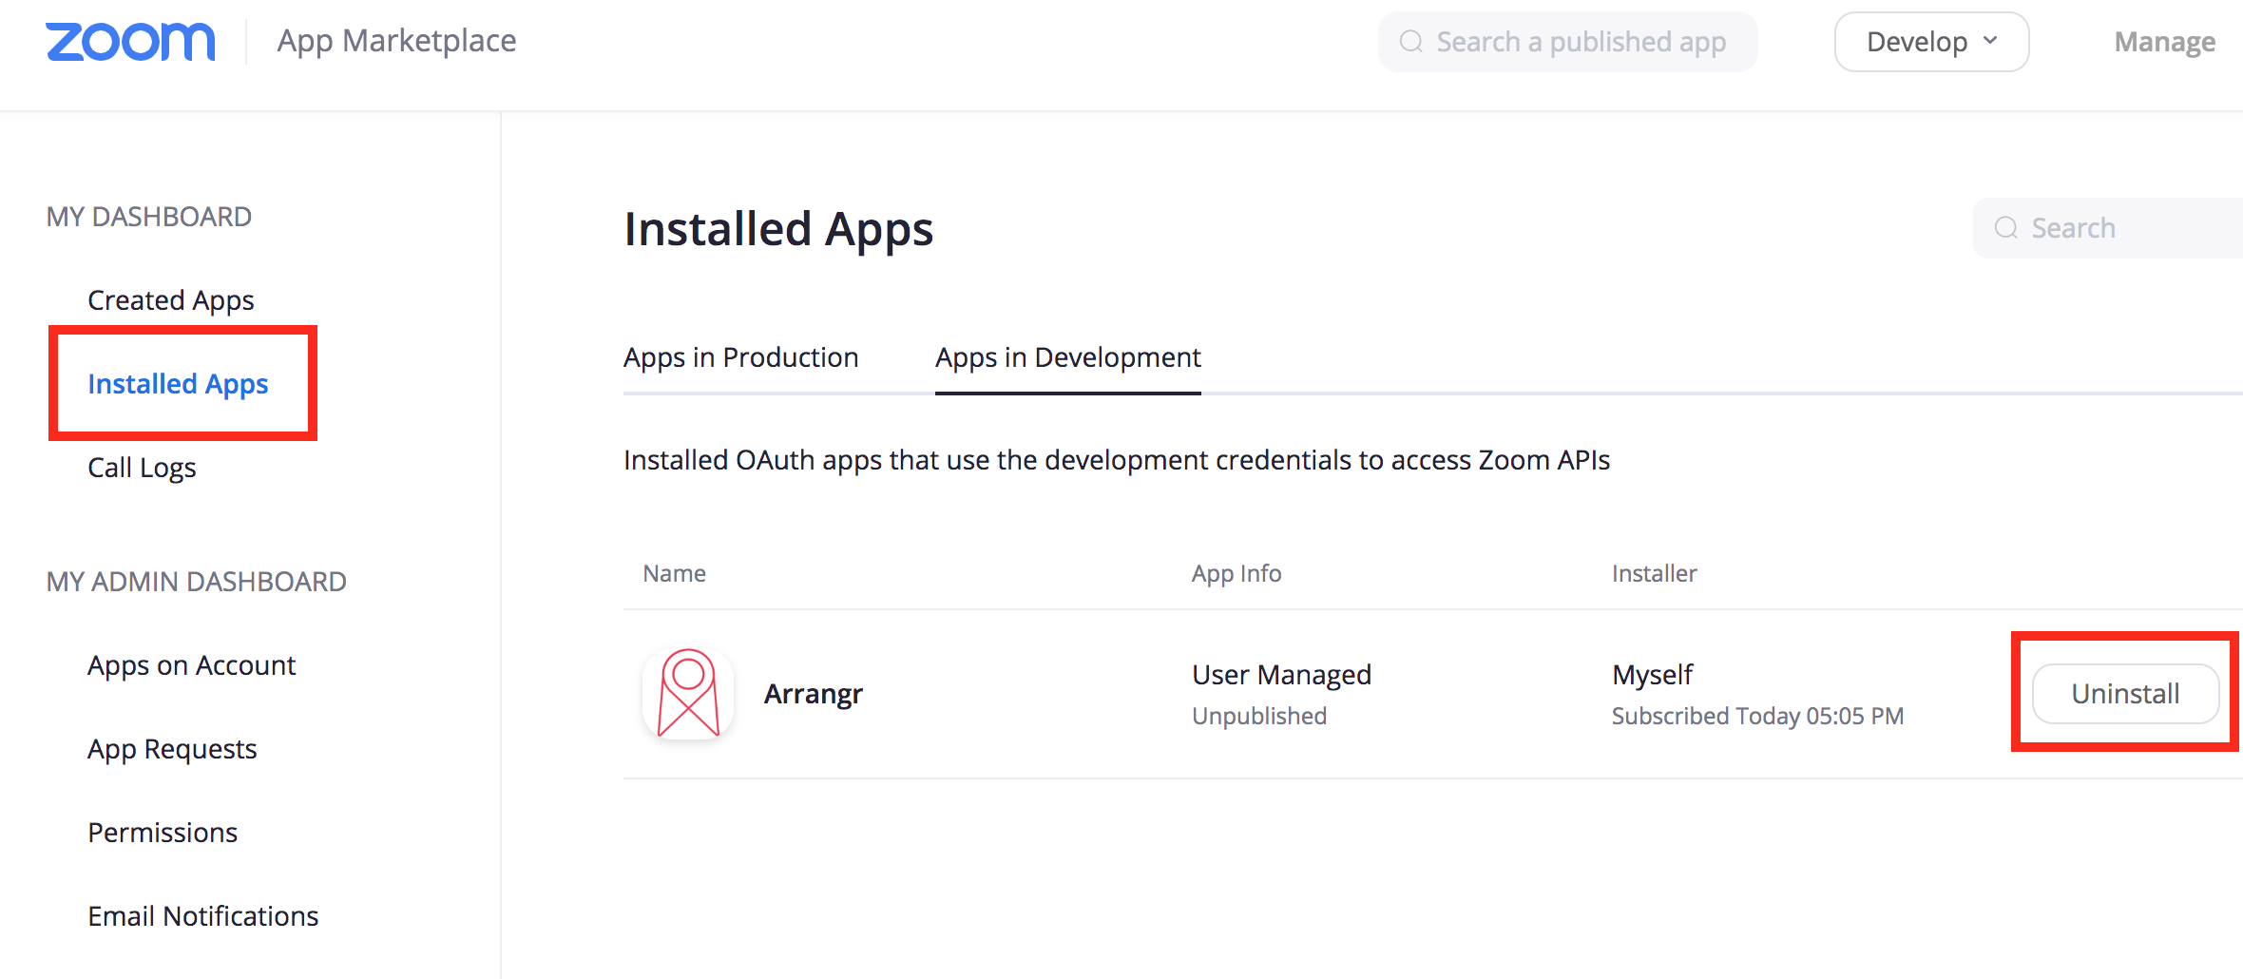
Task: Click the Installed OAuth apps description text
Action: 1117,460
